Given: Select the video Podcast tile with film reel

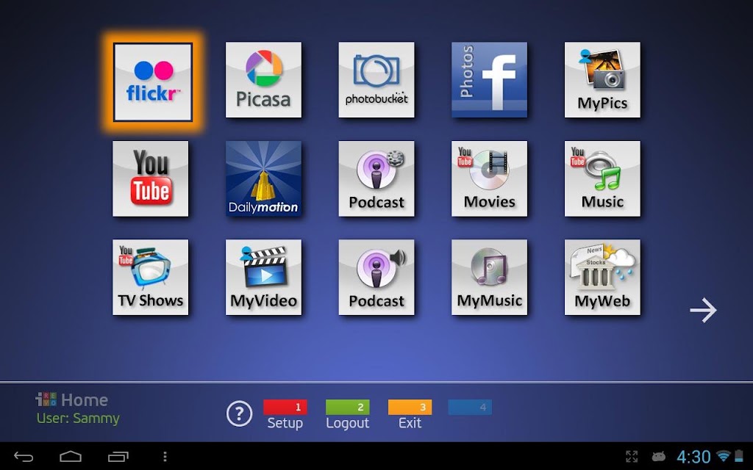Looking at the screenshot, I should click(376, 178).
